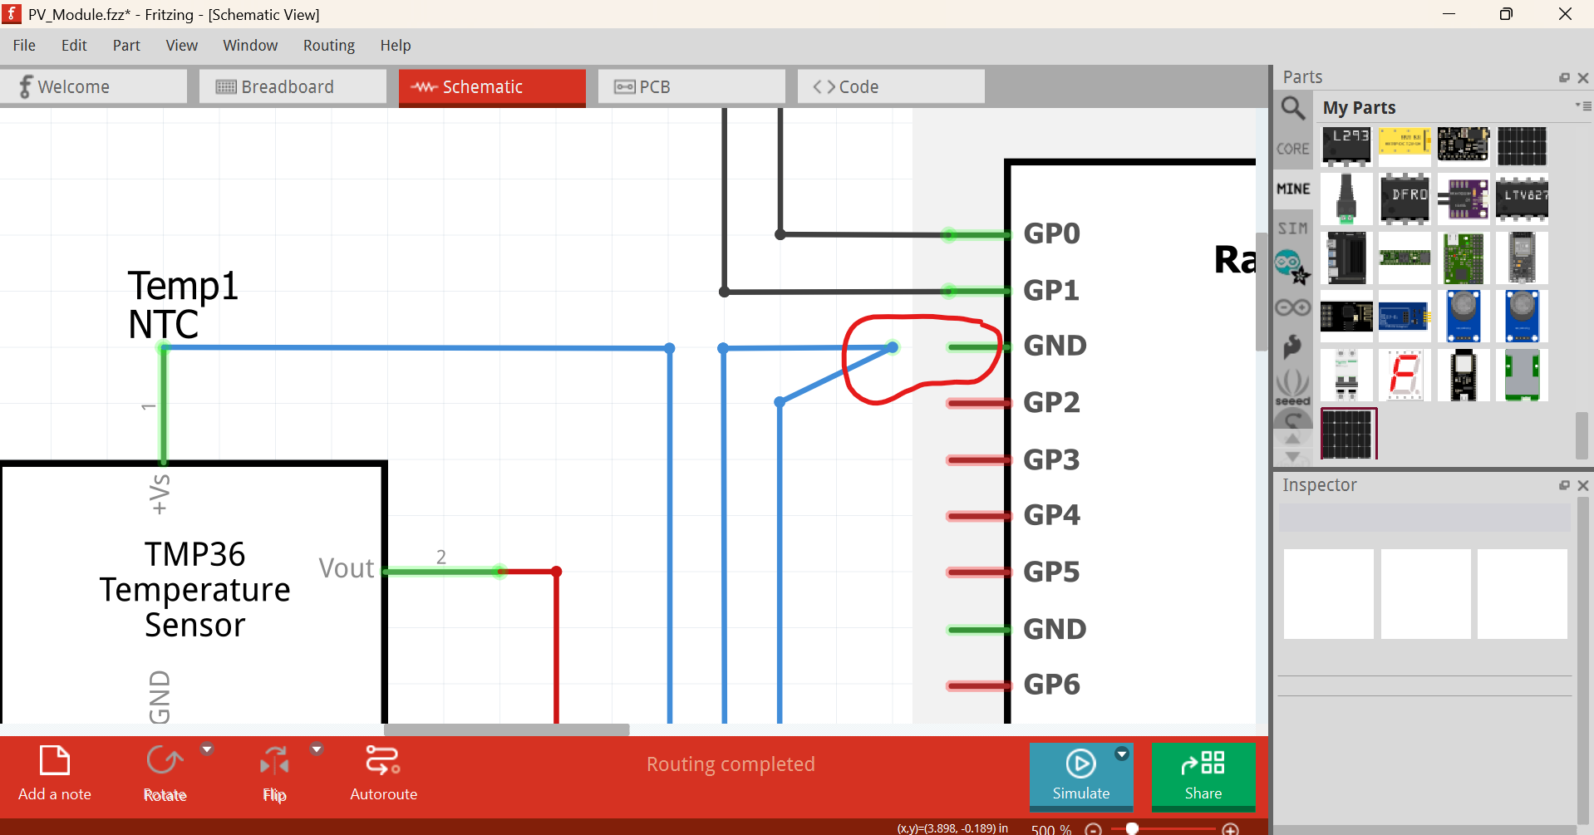
Task: Open the View menu
Action: (x=181, y=46)
